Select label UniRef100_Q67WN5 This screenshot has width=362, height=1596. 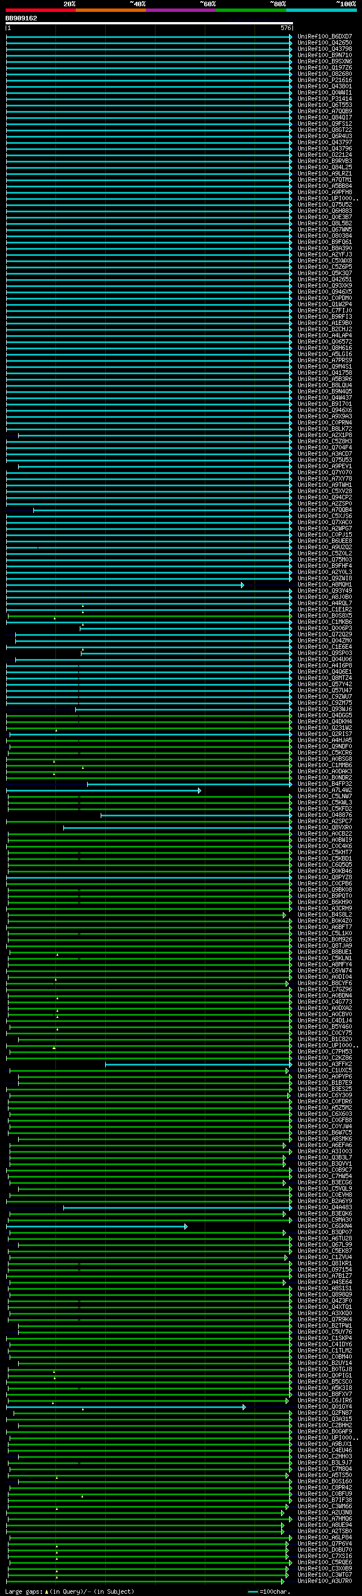click(x=325, y=229)
